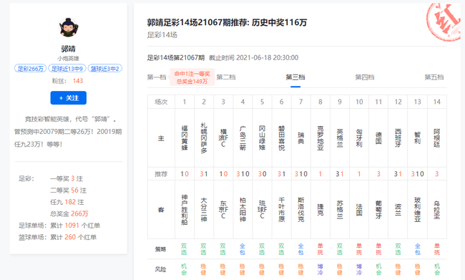Switch to the 第二档 tab
Image resolution: width=465 pixels, height=280 pixels.
coord(226,77)
